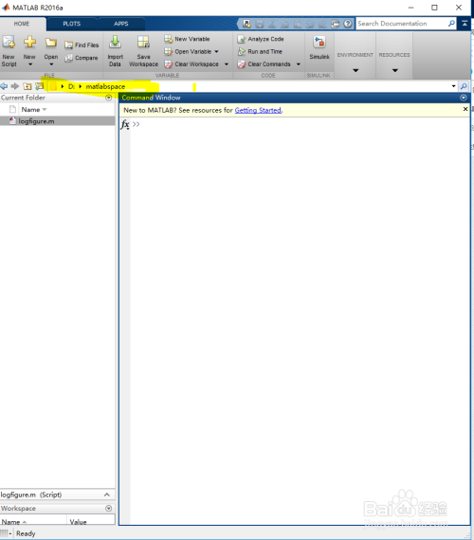Open the Current Folder panel actions menu
Image resolution: width=474 pixels, height=540 pixels.
tap(109, 98)
